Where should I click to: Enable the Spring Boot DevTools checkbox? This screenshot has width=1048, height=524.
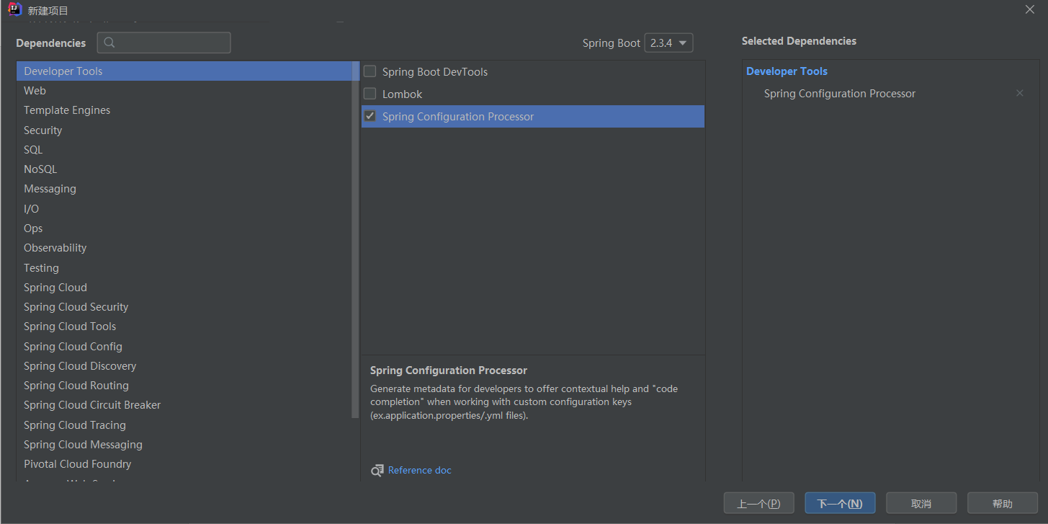tap(370, 71)
